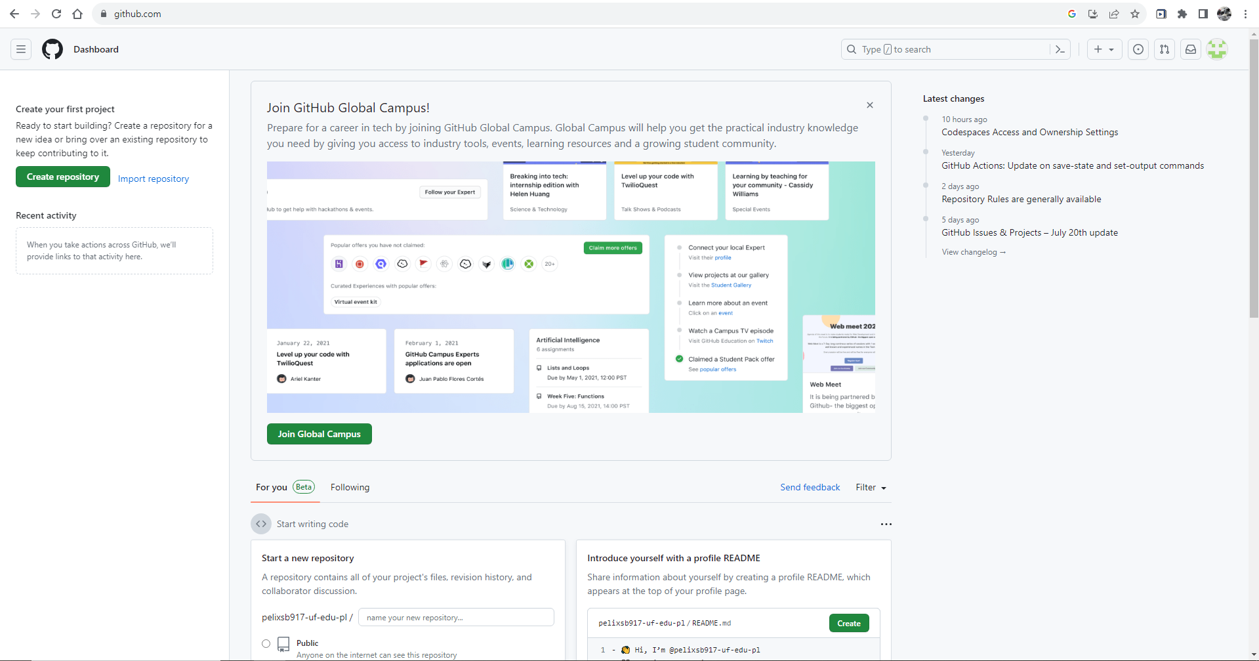
Task: Open the Issues icon in header
Action: tap(1138, 49)
